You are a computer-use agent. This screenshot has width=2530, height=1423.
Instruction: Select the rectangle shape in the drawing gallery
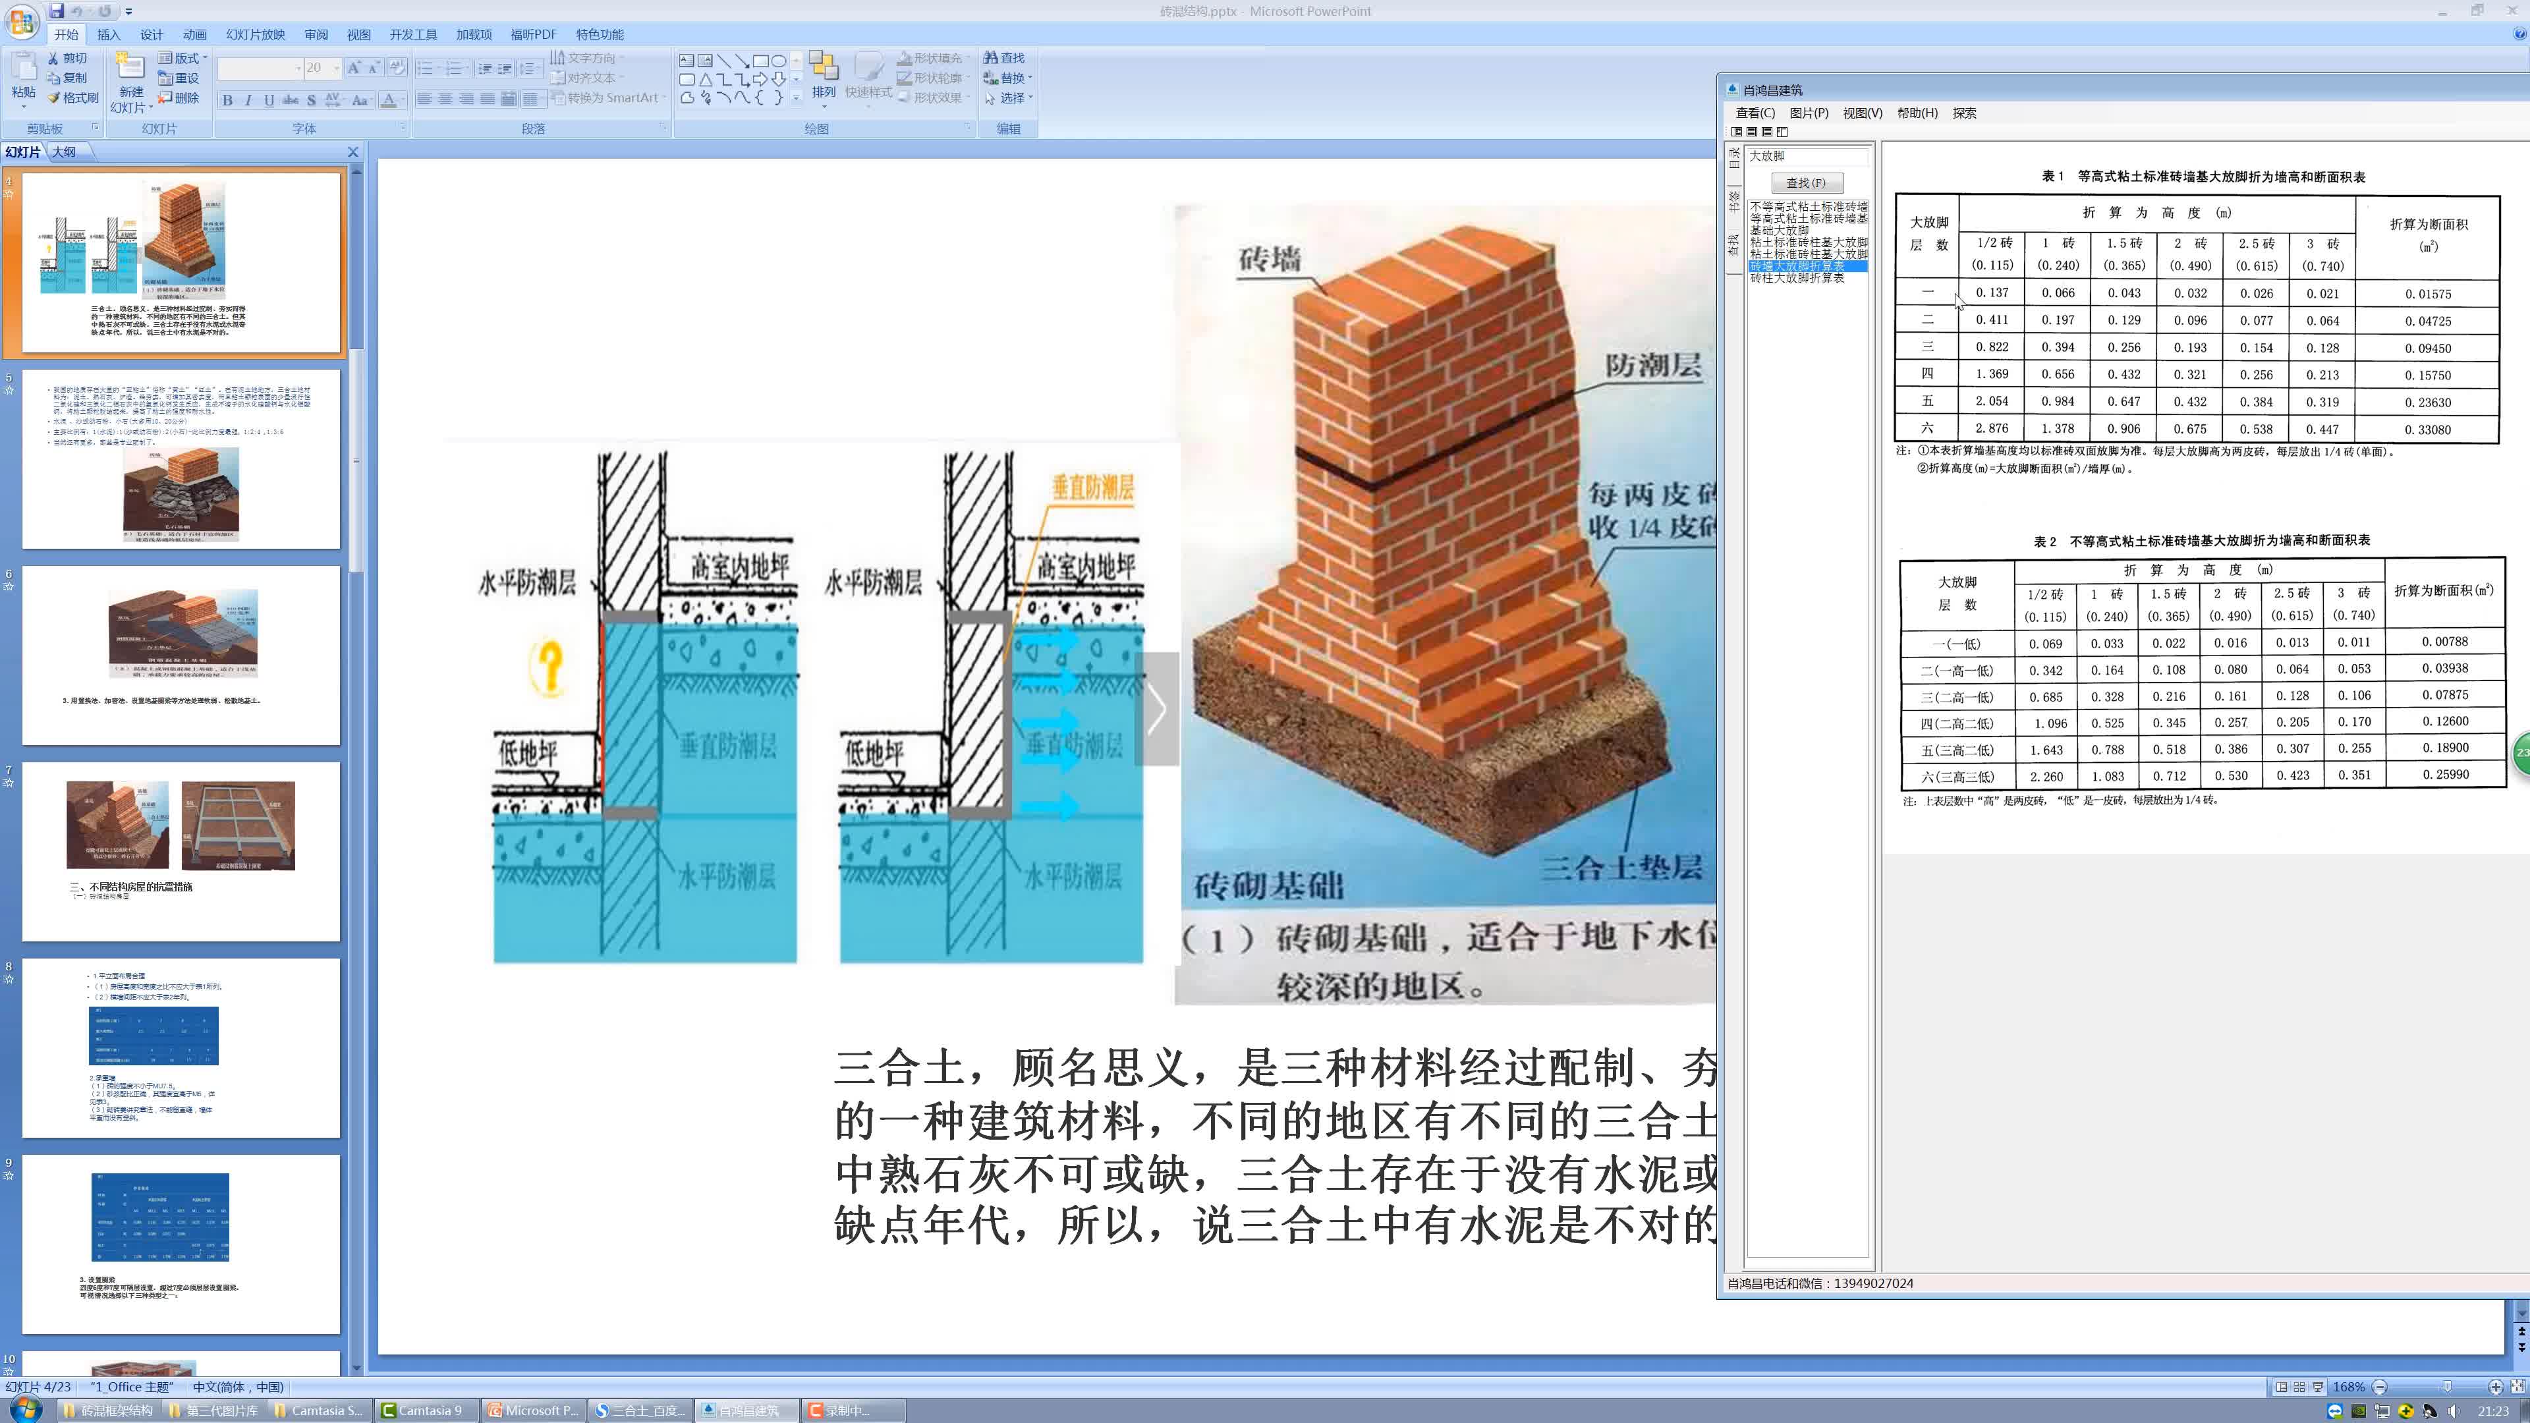pos(761,61)
